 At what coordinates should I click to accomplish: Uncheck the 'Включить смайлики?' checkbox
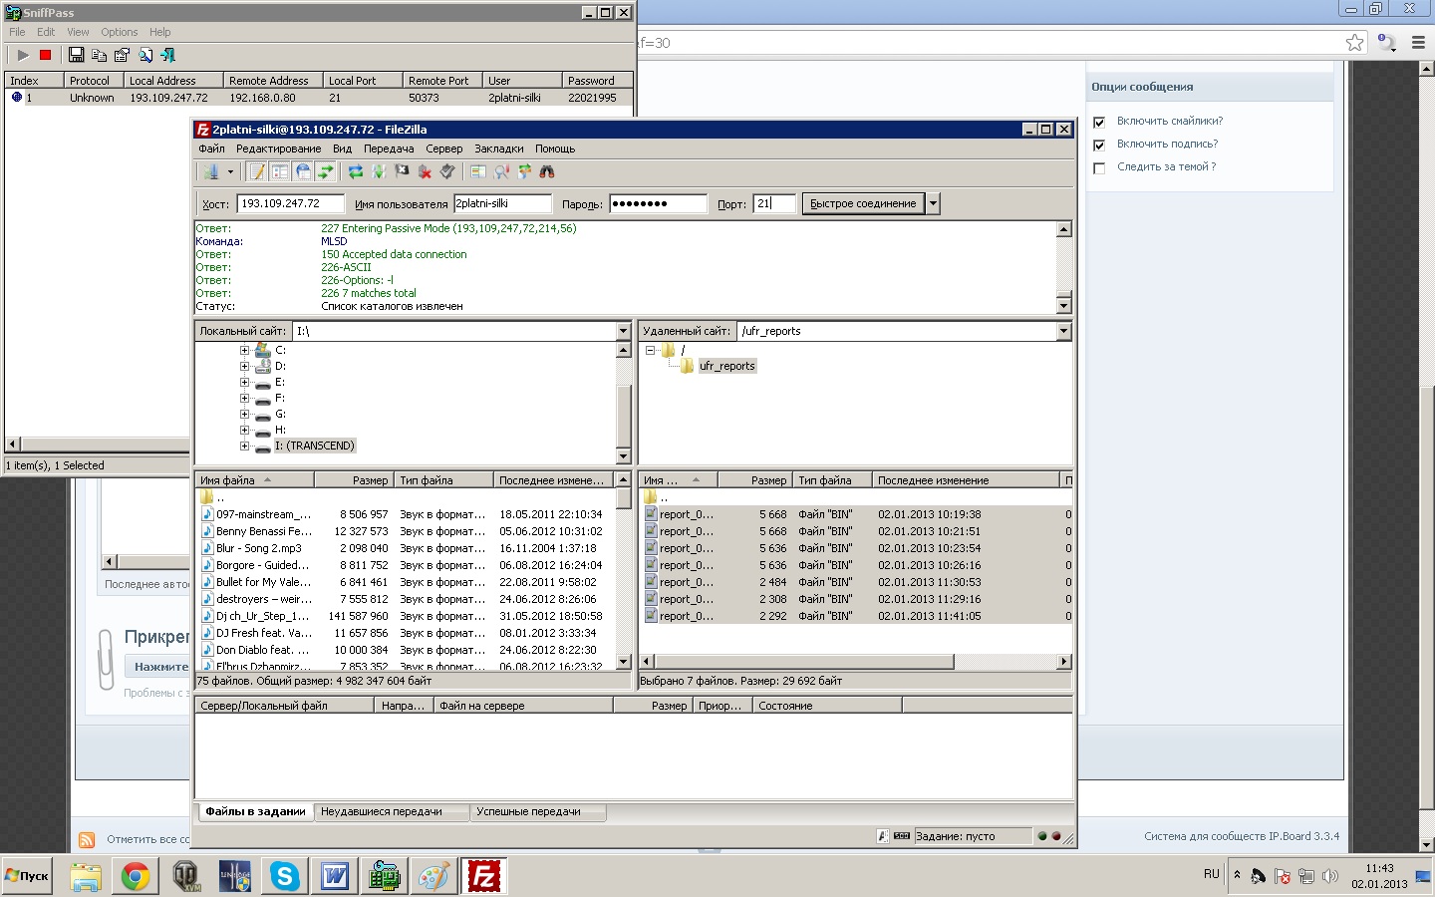[1099, 122]
